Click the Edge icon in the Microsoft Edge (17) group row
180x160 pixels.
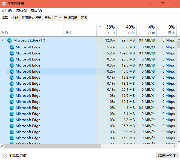pos(10,40)
